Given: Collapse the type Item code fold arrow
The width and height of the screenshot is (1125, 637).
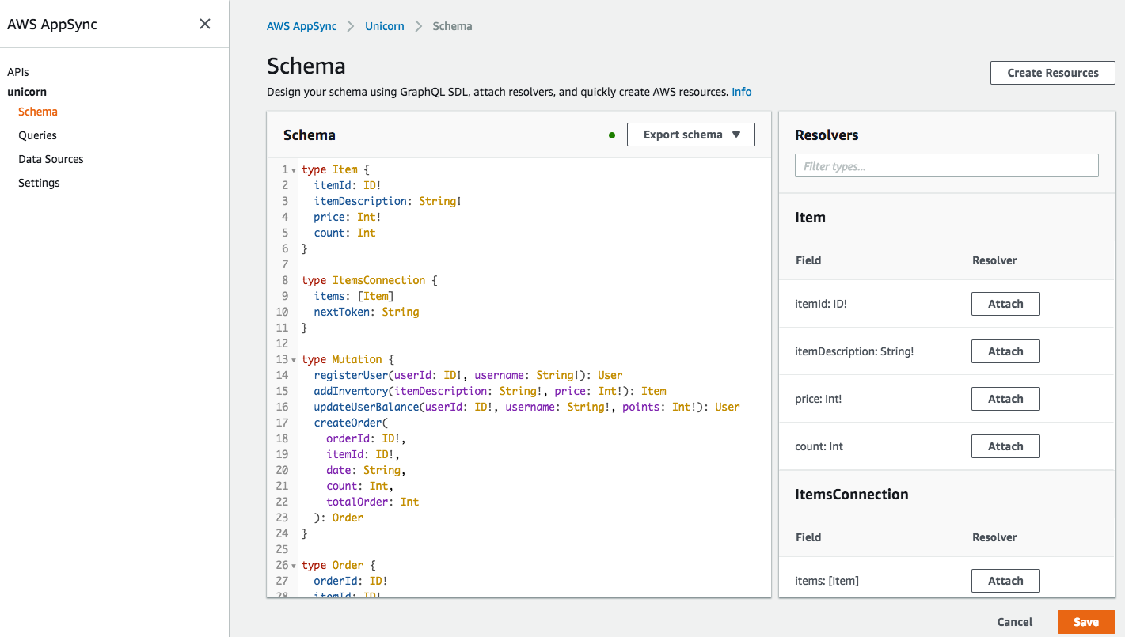Looking at the screenshot, I should 294,170.
